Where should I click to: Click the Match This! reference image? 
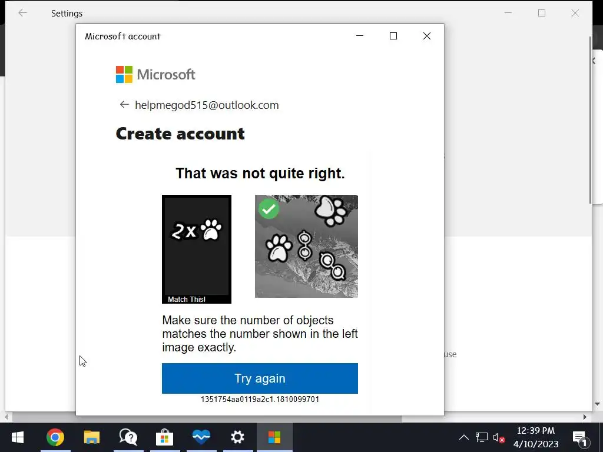(x=197, y=249)
